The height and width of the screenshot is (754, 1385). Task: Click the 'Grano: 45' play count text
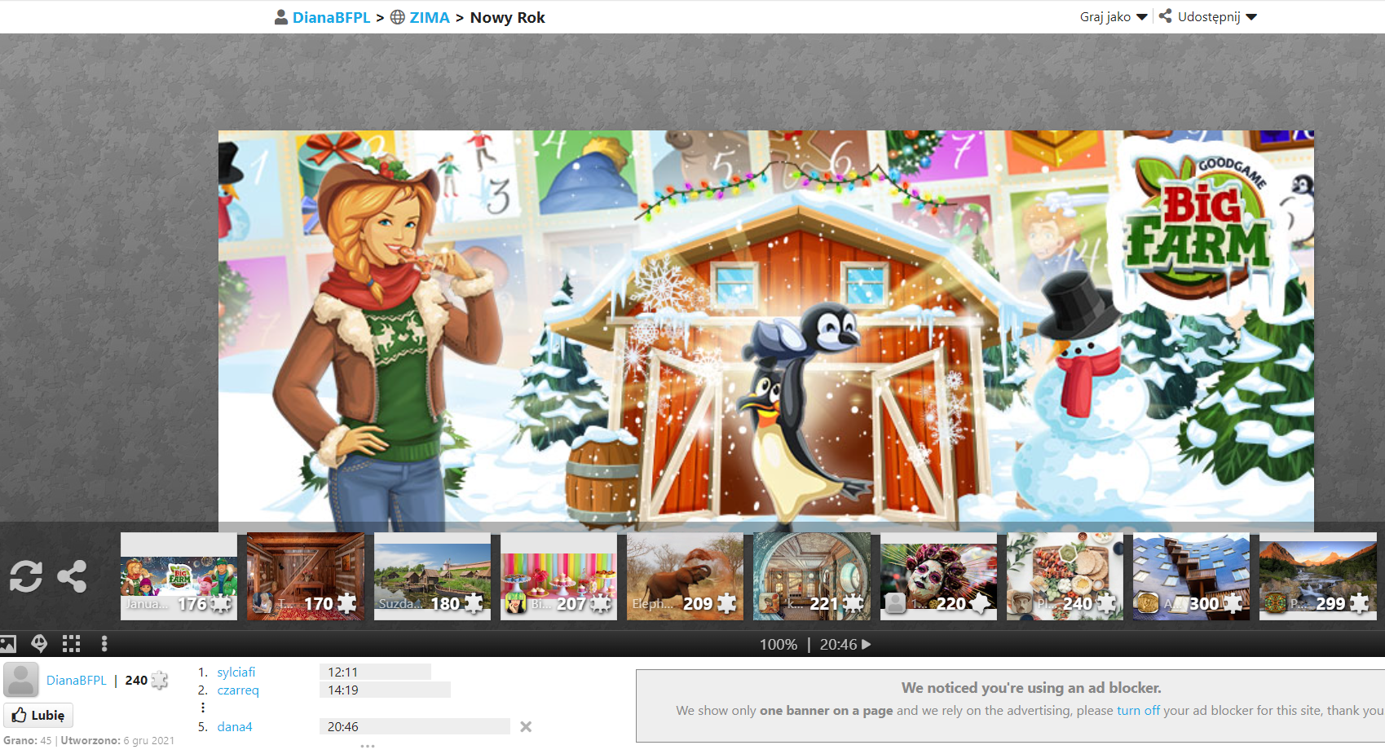[27, 740]
